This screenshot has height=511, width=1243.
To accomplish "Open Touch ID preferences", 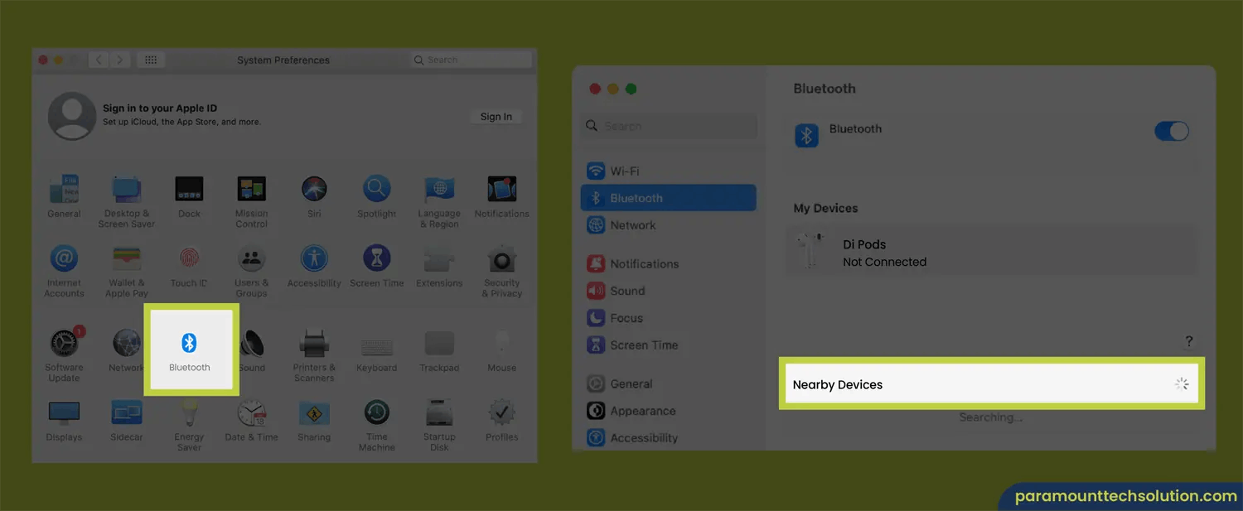I will pyautogui.click(x=189, y=266).
